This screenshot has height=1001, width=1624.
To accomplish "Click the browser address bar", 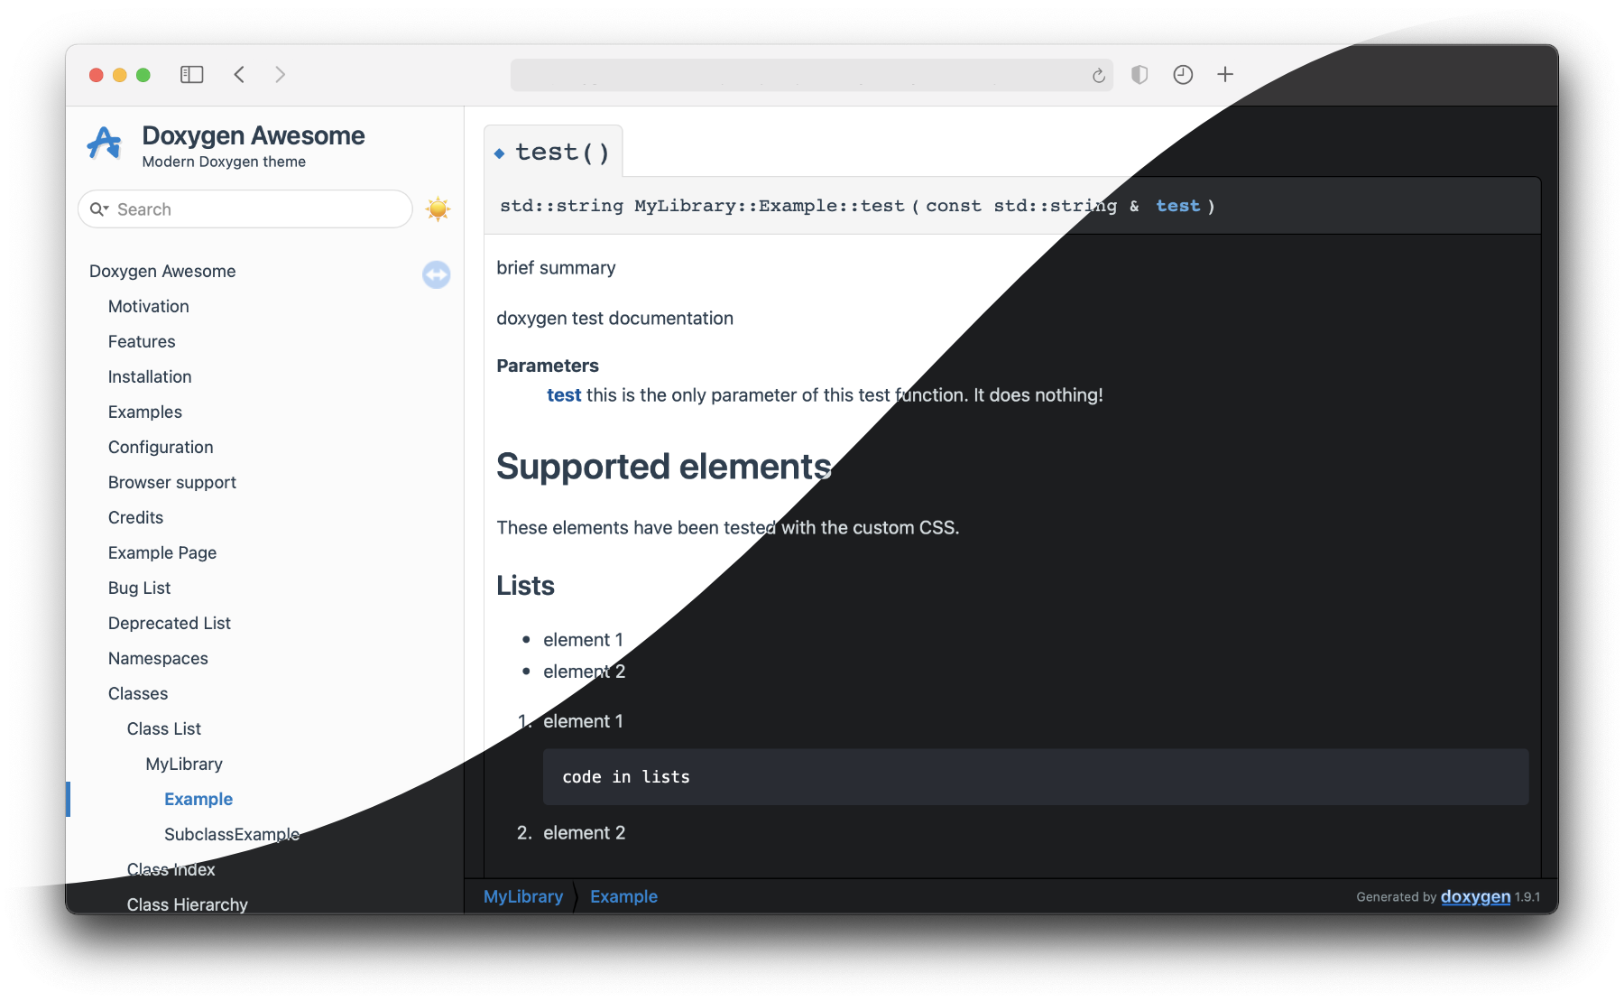I will coord(811,75).
